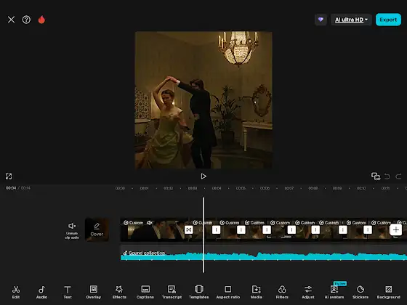The height and width of the screenshot is (305, 407).
Task: Open the Transcript tool
Action: coord(172,292)
